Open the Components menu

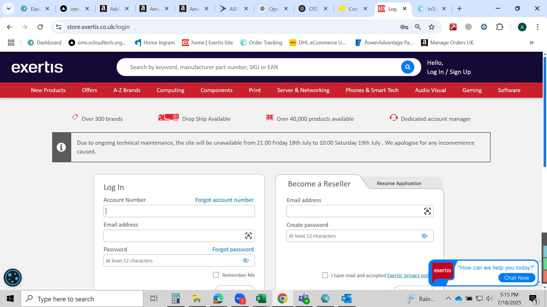(217, 90)
